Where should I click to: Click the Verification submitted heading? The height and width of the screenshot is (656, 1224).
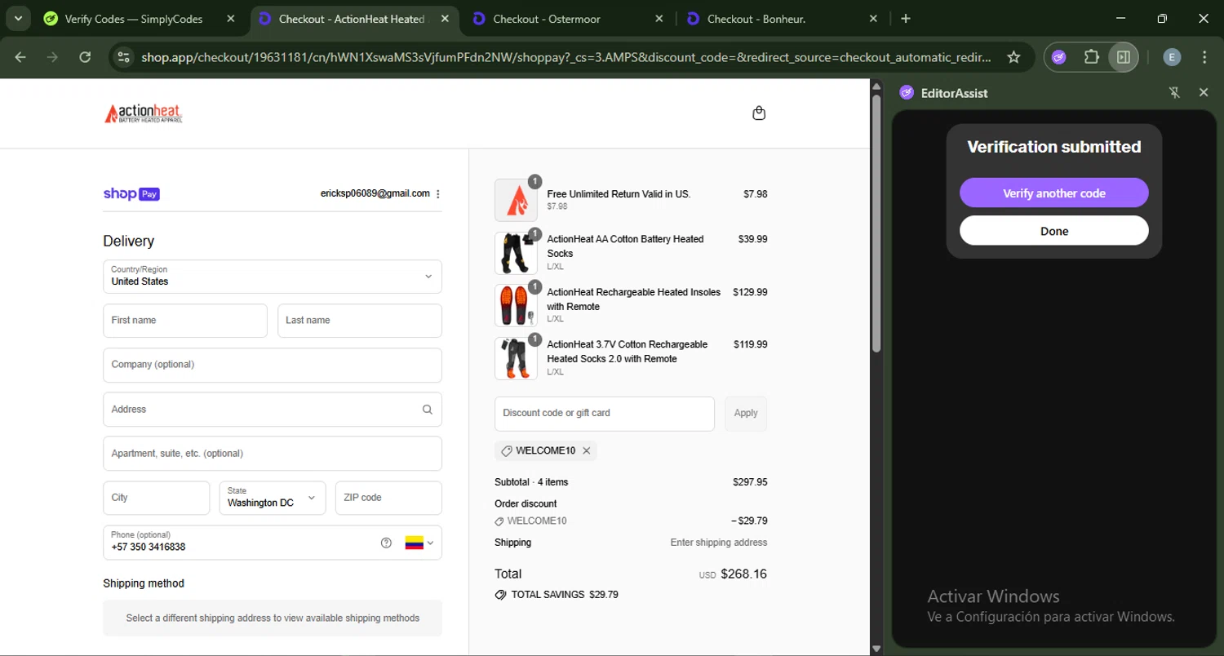[x=1054, y=147]
